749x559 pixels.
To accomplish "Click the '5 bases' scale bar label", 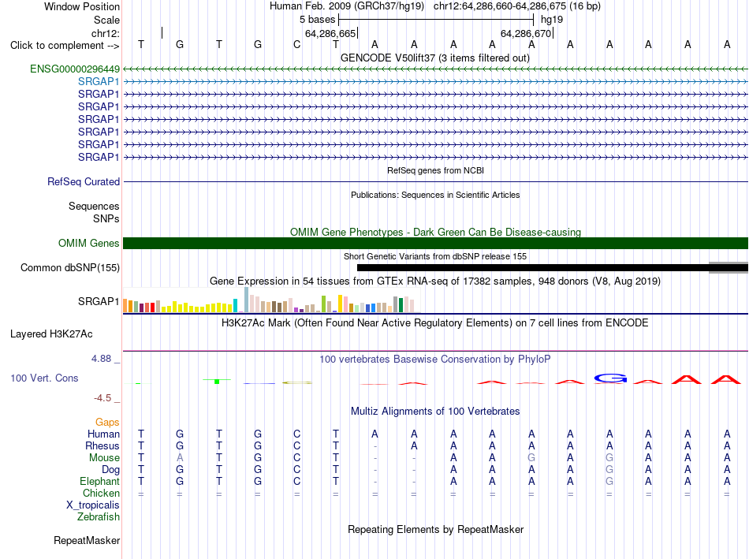I will pos(318,20).
